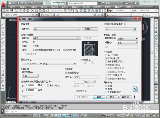160x118 pixels.
Task: Open 打印范围 显示 dropdown
Action: tap(30, 76)
